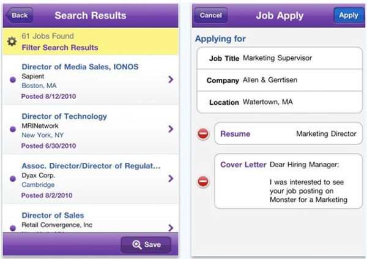Open Filter Search Results link
The width and height of the screenshot is (367, 259).
(x=59, y=47)
